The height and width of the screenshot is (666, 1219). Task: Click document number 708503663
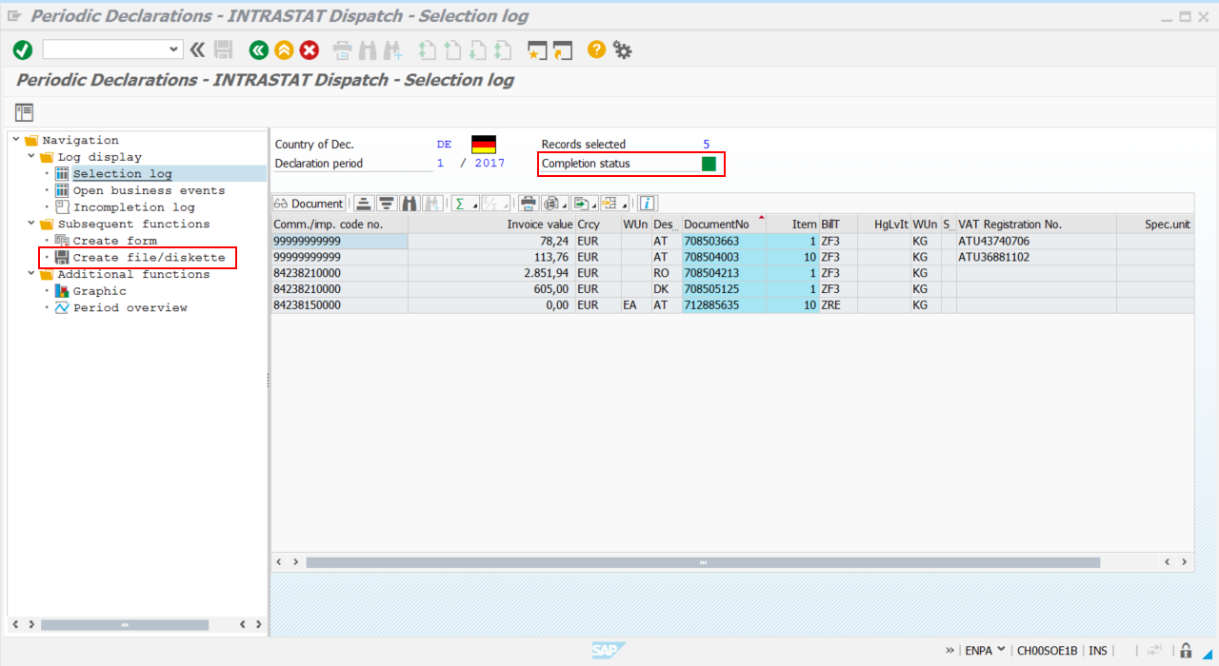click(x=724, y=241)
